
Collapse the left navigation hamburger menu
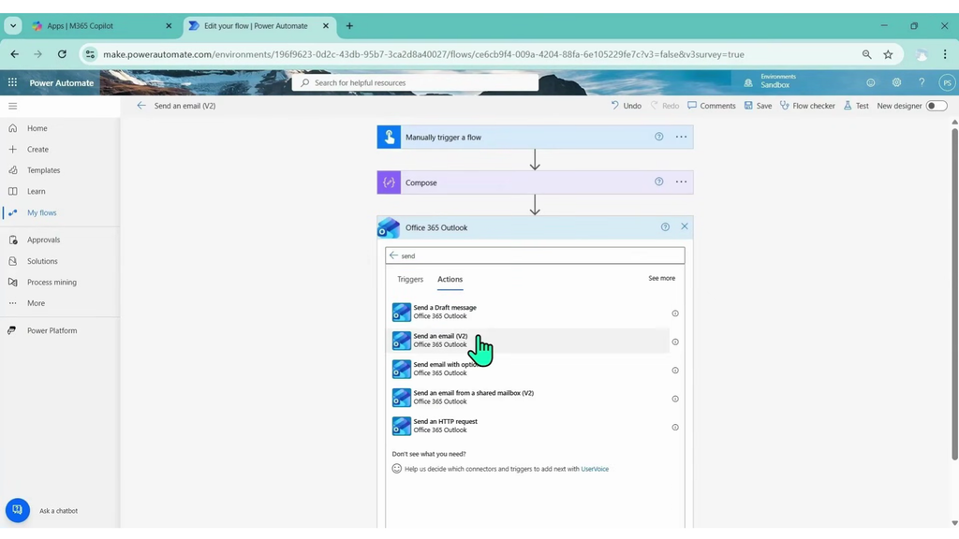pyautogui.click(x=13, y=106)
